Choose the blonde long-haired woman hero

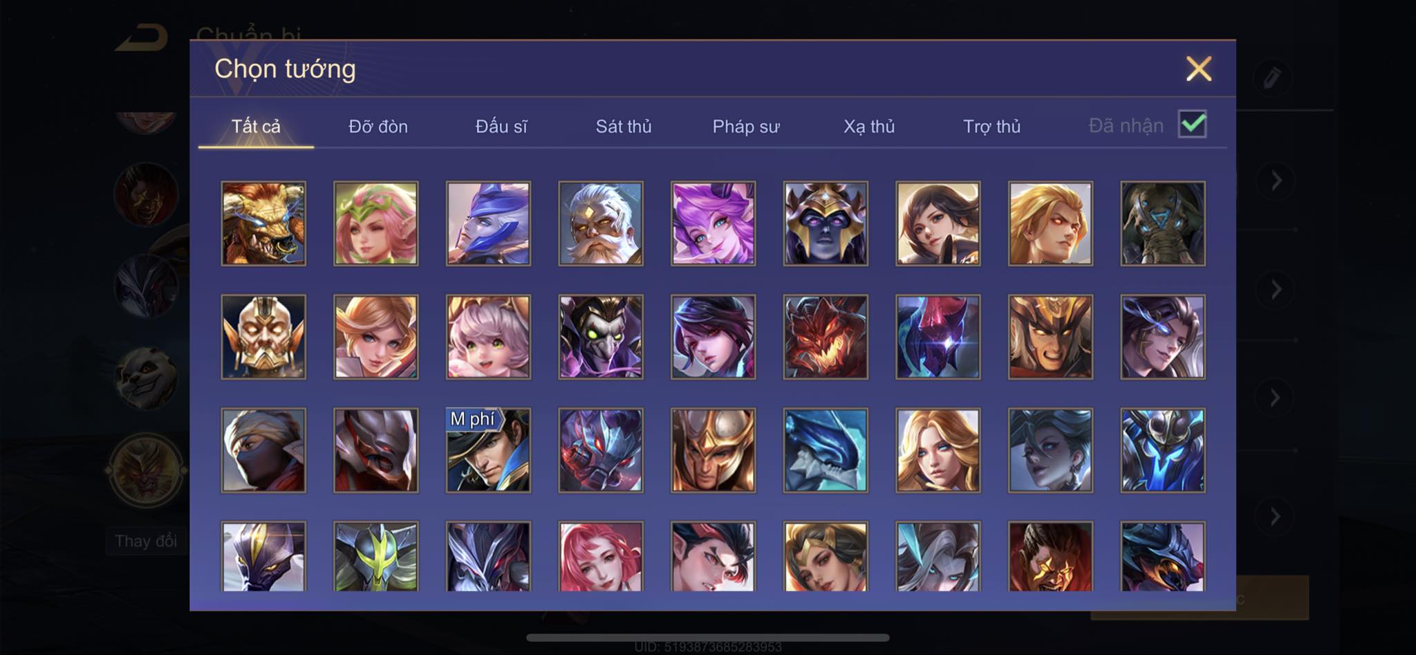(938, 450)
